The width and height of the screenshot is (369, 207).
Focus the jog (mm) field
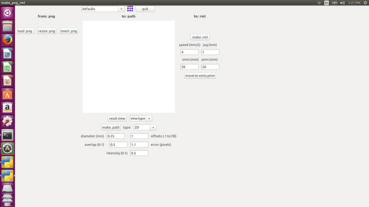[210, 52]
